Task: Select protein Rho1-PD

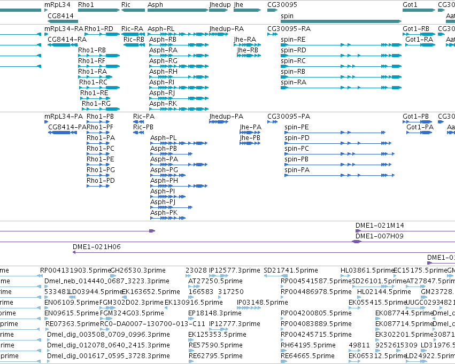Action: [101, 181]
